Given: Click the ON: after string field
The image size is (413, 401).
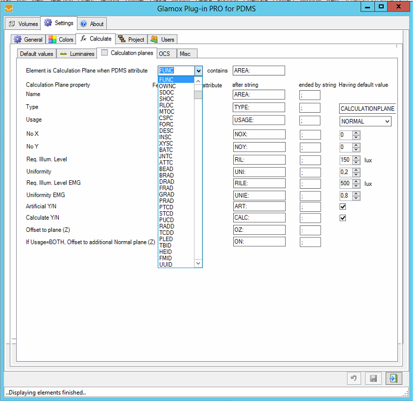Looking at the screenshot, I should [259, 242].
